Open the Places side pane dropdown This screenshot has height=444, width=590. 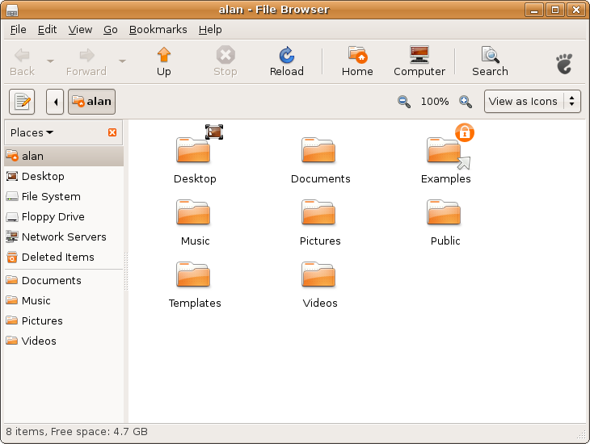pos(32,132)
